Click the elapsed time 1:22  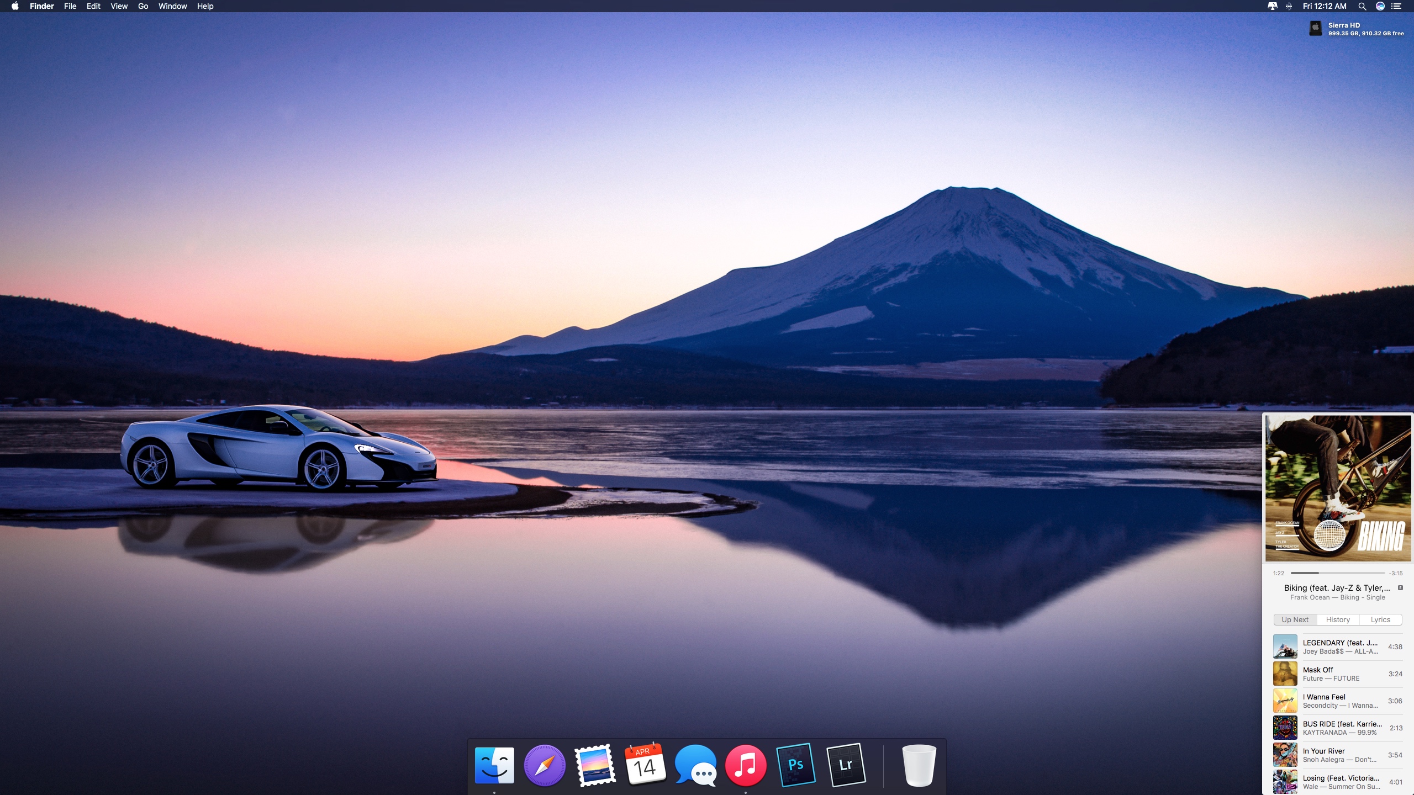(1279, 573)
